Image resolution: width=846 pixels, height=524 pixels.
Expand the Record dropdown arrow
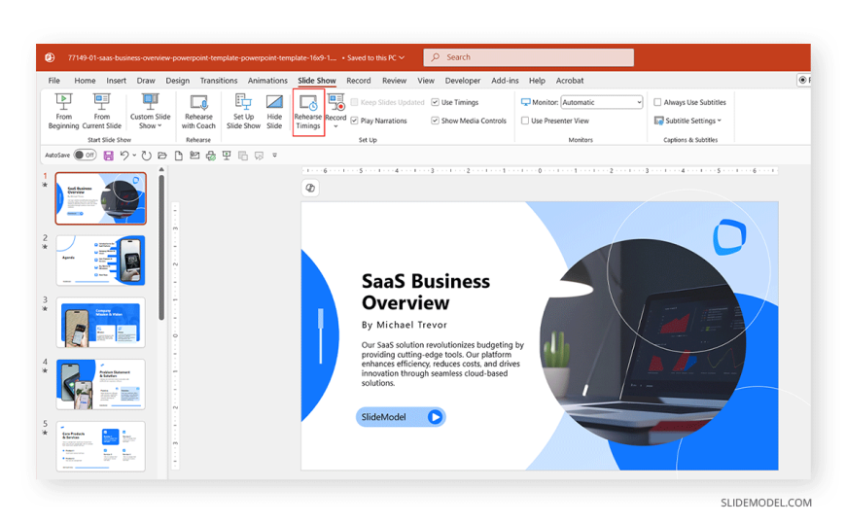[335, 126]
